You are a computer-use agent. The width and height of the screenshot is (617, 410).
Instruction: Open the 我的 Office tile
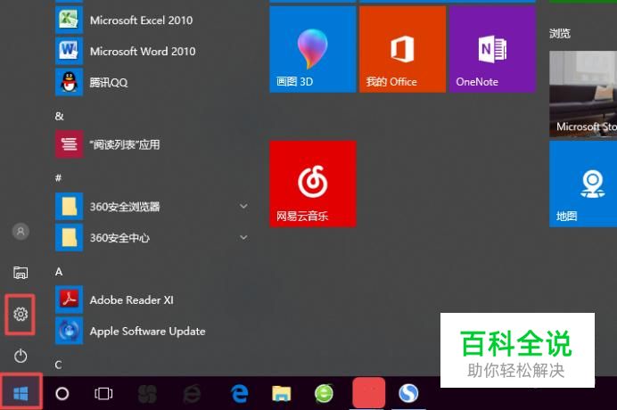point(402,49)
